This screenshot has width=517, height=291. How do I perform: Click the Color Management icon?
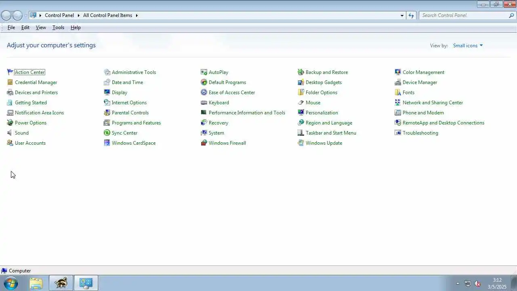pos(398,72)
